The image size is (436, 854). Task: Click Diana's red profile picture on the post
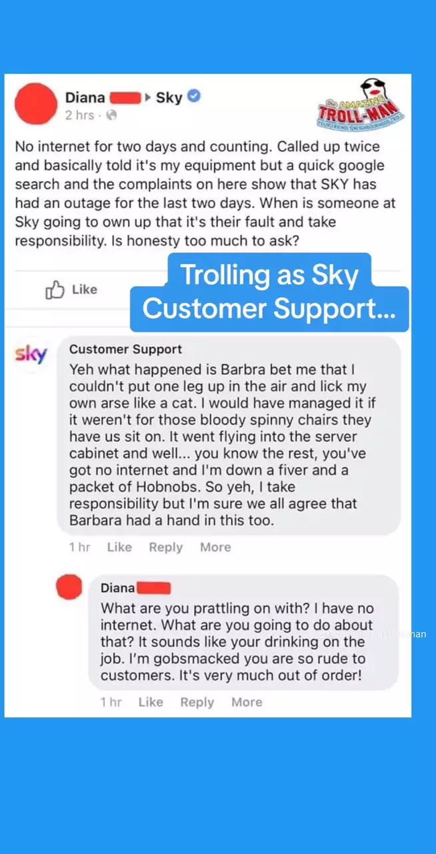point(35,104)
